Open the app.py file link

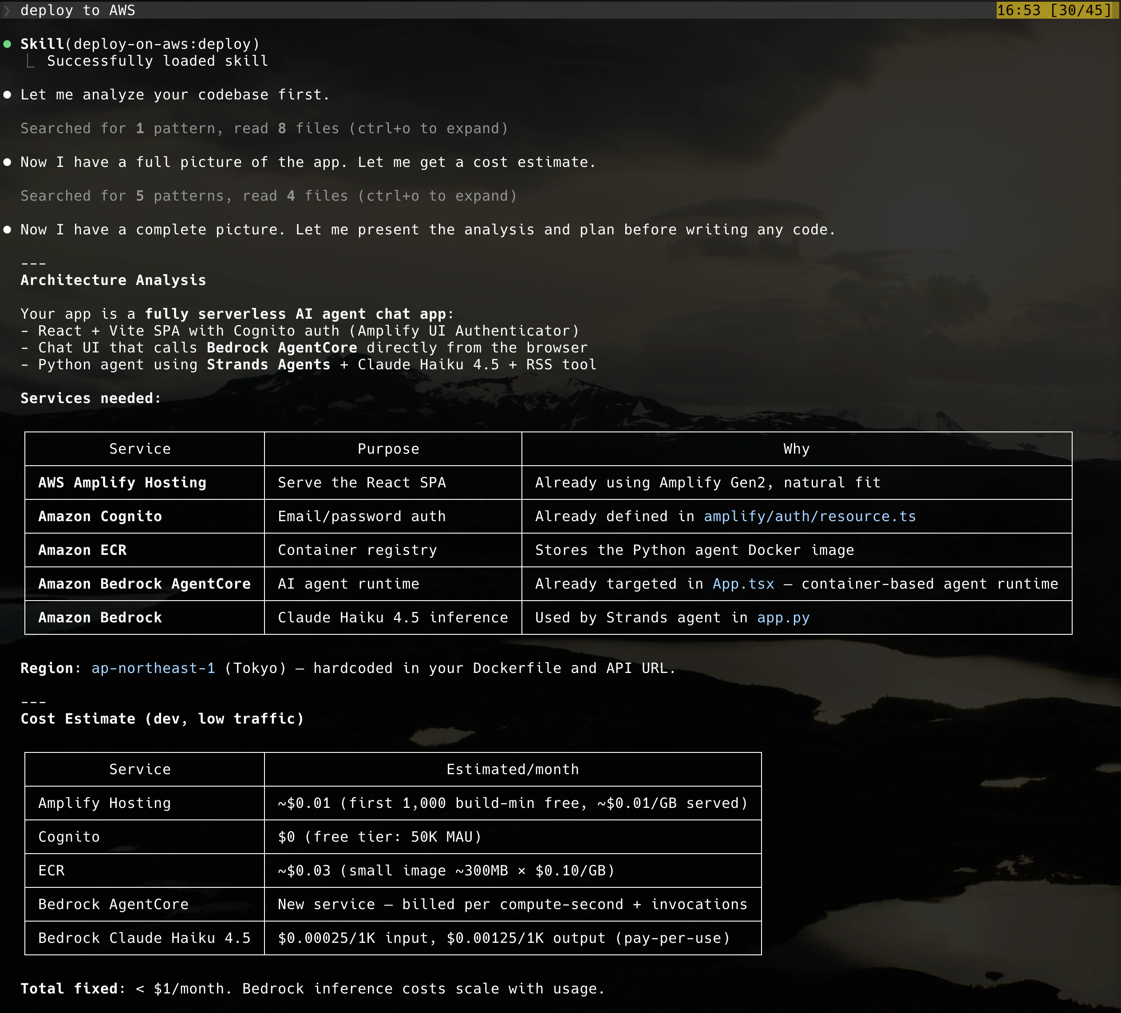783,617
